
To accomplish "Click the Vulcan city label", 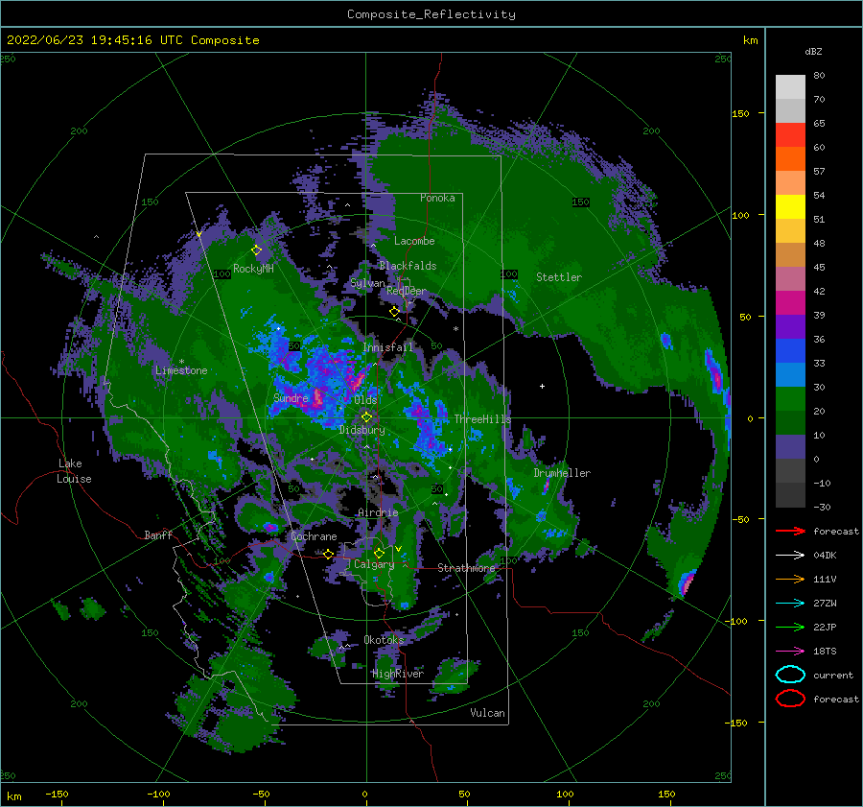I will pos(487,713).
